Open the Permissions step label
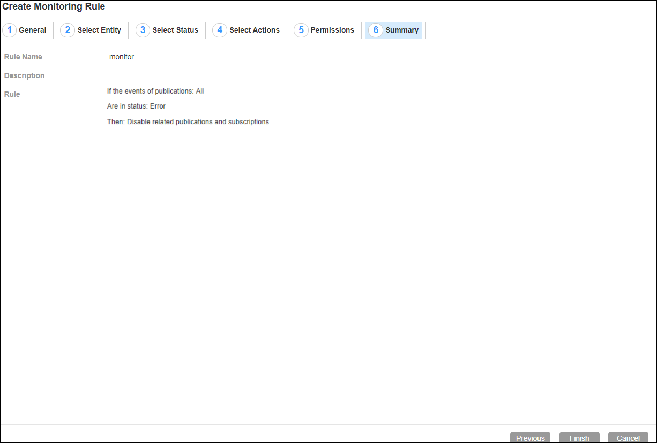Viewport: 657px width, 443px height. [332, 30]
